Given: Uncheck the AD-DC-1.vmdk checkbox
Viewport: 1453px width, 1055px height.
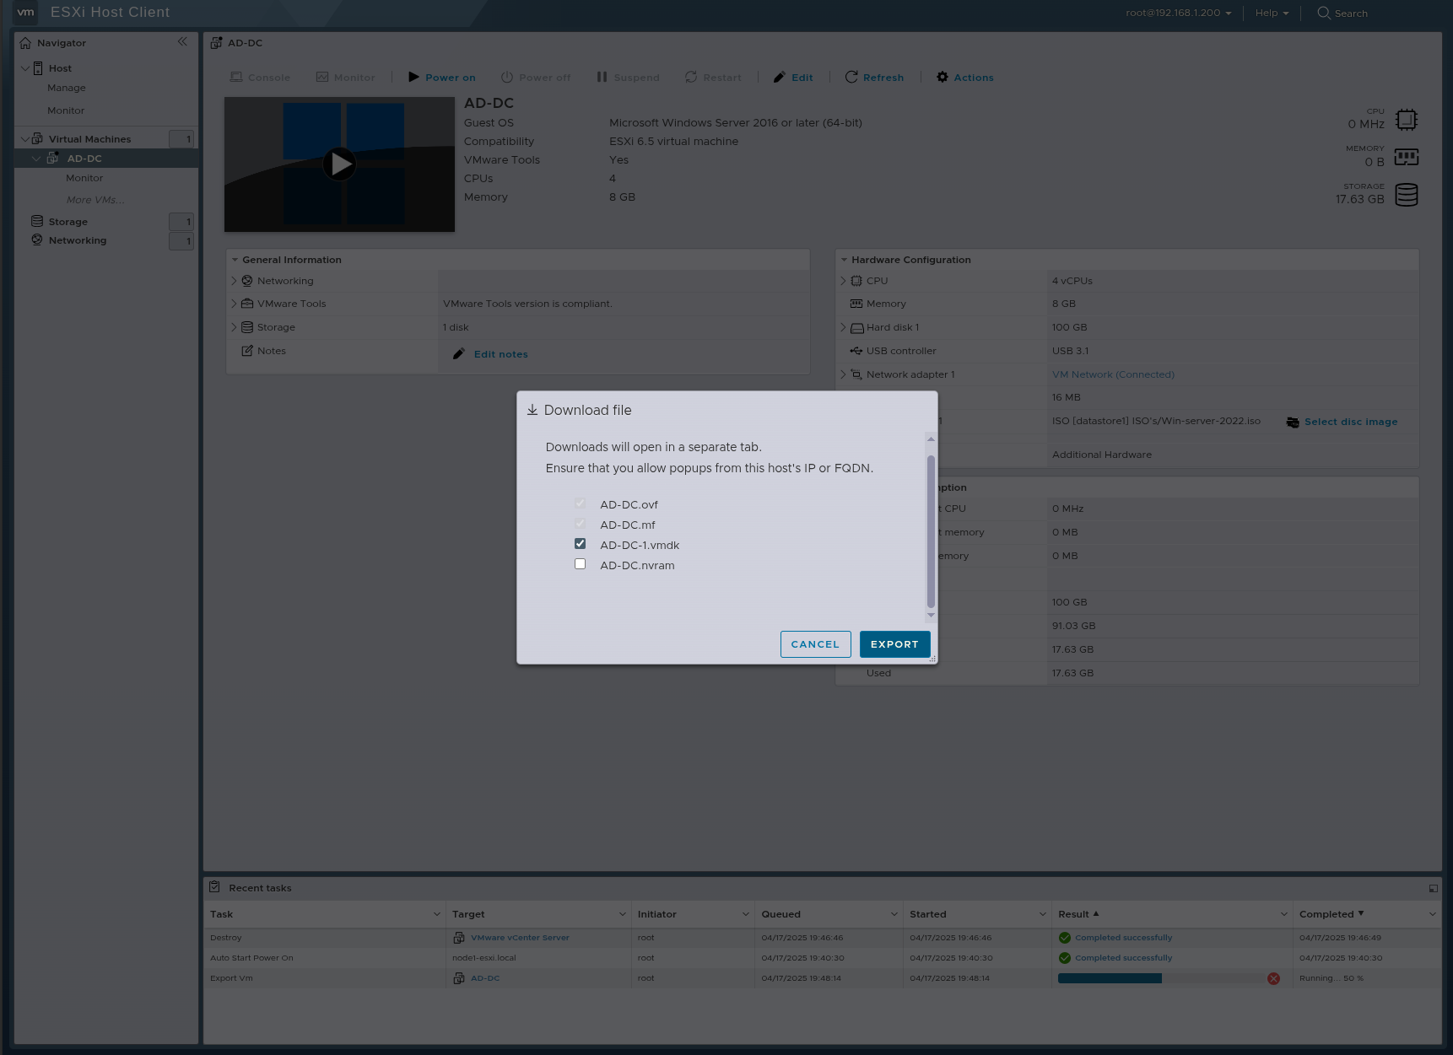Looking at the screenshot, I should [580, 543].
